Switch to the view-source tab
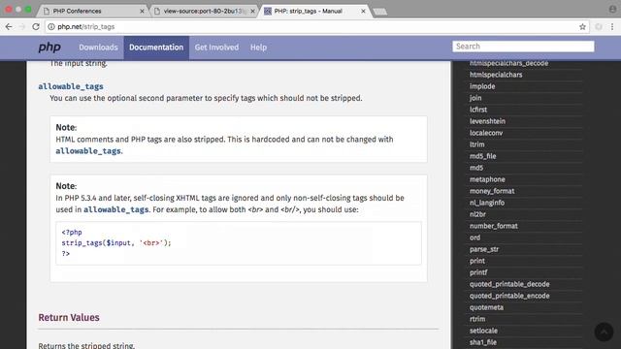This screenshot has width=621, height=349. [x=203, y=11]
